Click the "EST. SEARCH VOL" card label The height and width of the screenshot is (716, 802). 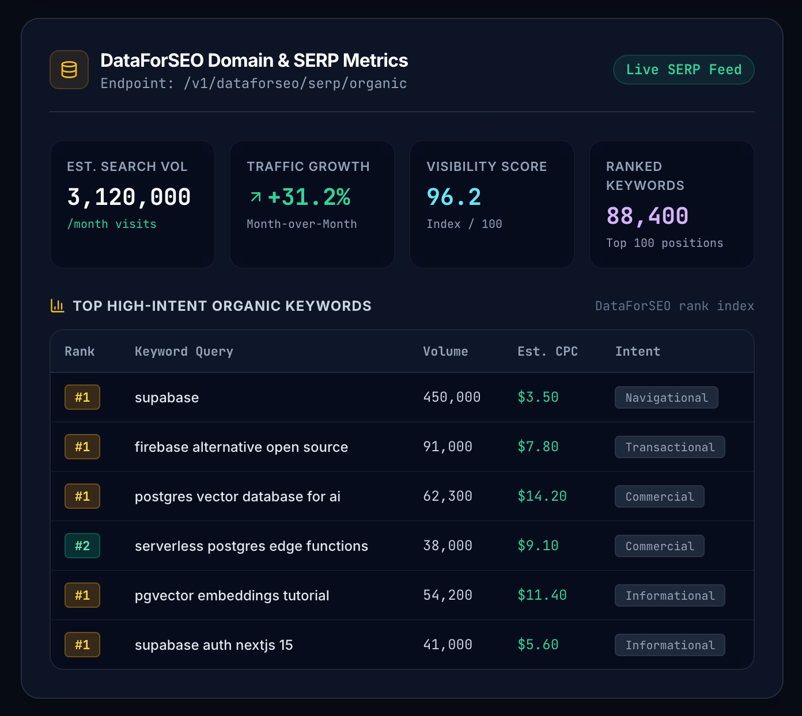pos(127,167)
